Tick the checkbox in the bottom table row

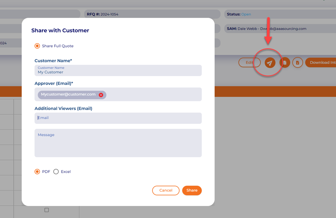[x=47, y=210]
